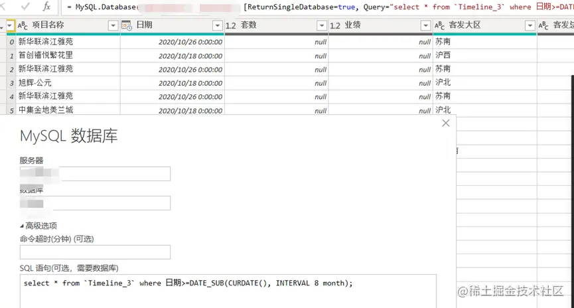Select row number 5 header

tap(11, 110)
